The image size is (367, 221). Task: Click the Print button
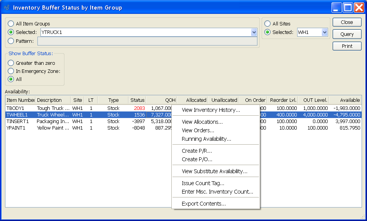(347, 46)
